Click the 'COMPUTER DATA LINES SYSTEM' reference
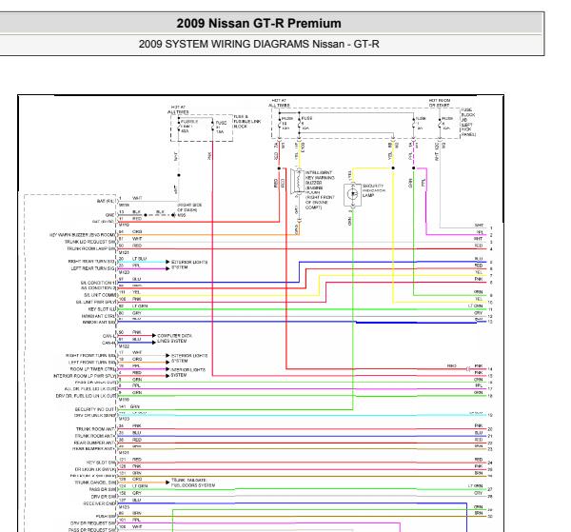This screenshot has width=571, height=532. pos(174,338)
